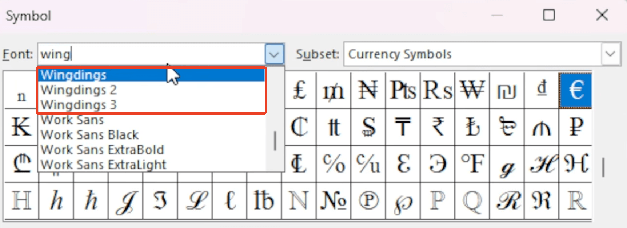Select the double-struck H symbol
627x228 pixels.
21,201
